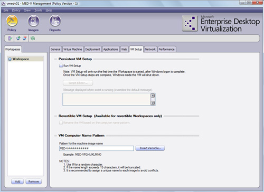The width and height of the screenshot is (264, 192).
Task: Click the 'Pattern for the machine image name' label
Action: click(81, 143)
